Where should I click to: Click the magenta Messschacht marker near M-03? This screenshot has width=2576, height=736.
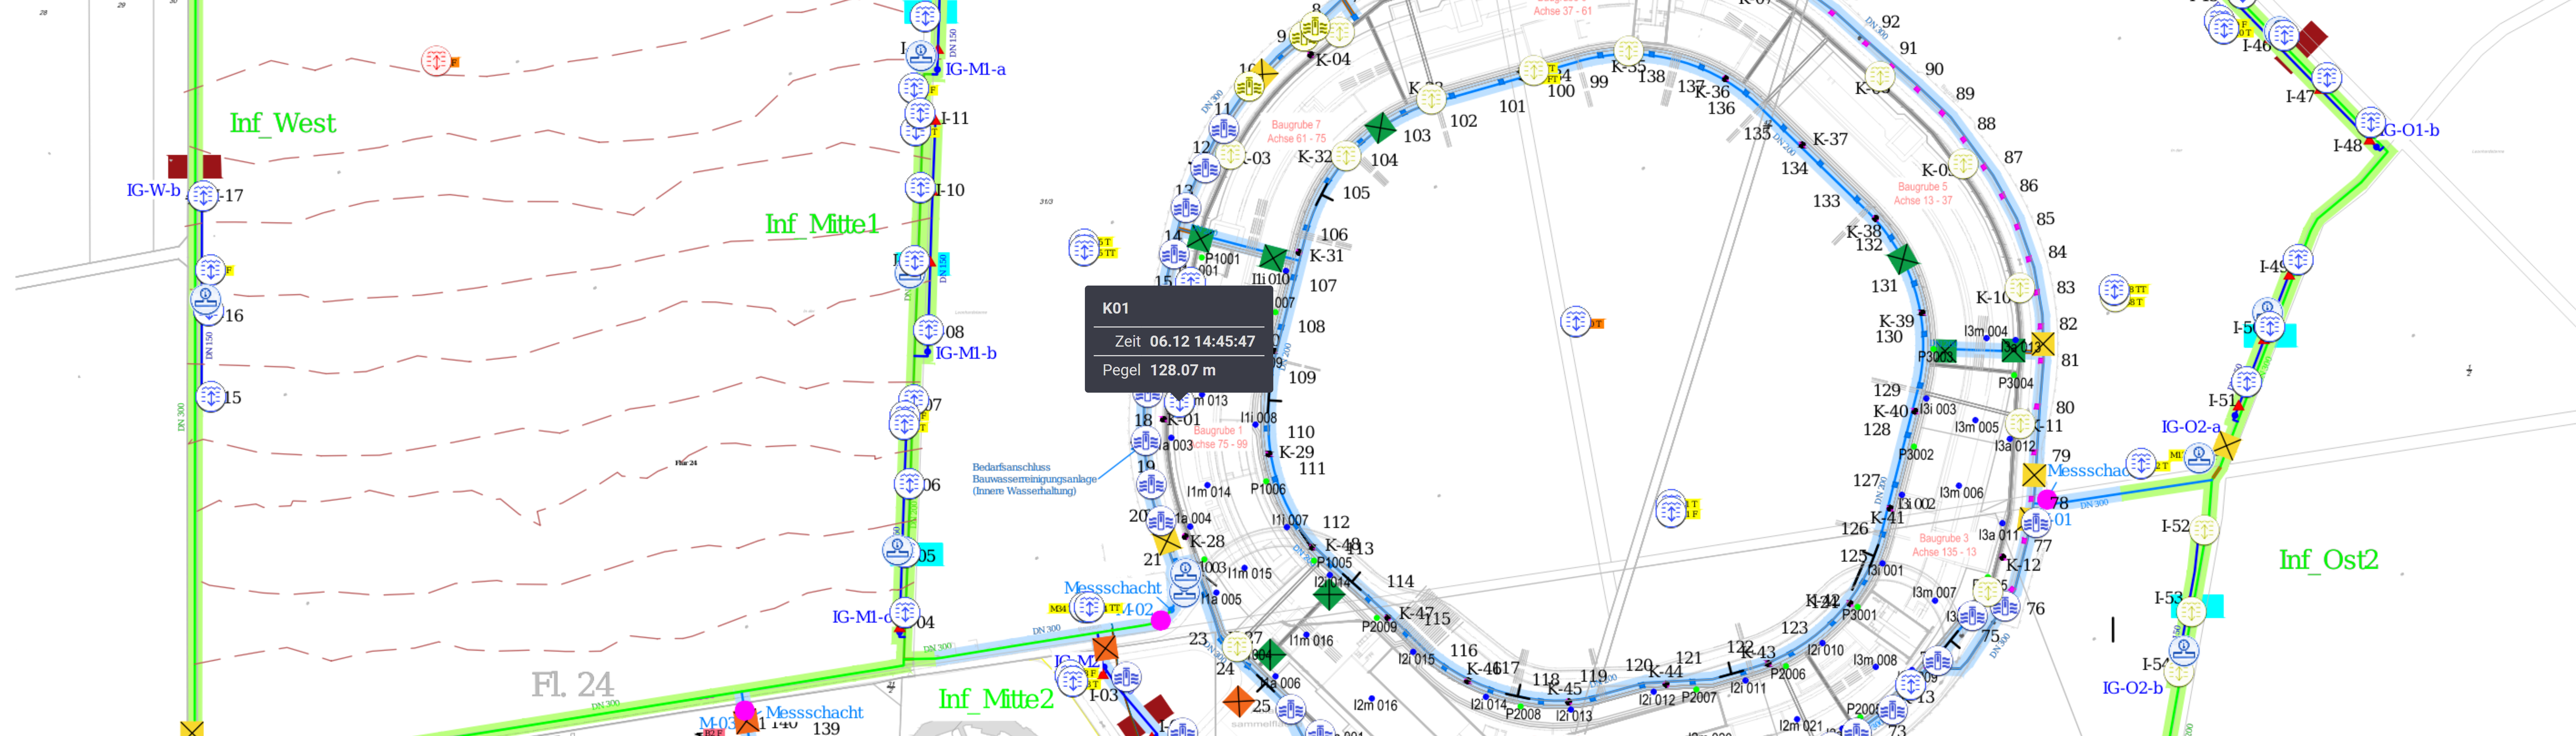744,711
